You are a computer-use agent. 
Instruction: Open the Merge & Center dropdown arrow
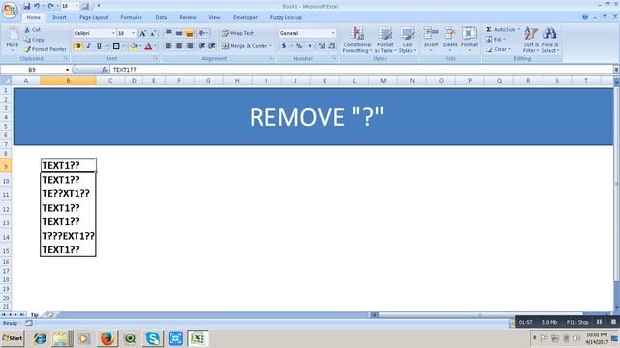tap(271, 46)
